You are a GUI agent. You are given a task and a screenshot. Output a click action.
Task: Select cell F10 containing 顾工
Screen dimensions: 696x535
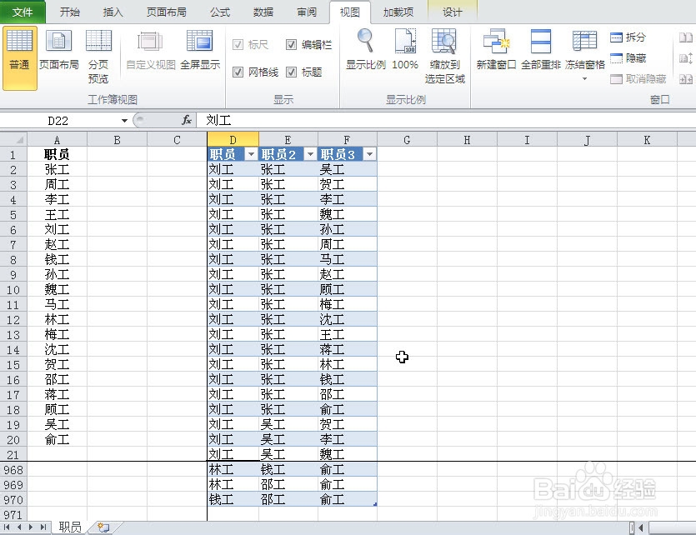coord(348,289)
